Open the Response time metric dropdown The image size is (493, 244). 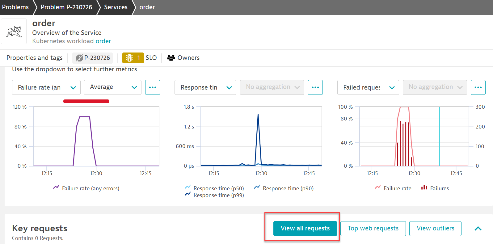(205, 87)
